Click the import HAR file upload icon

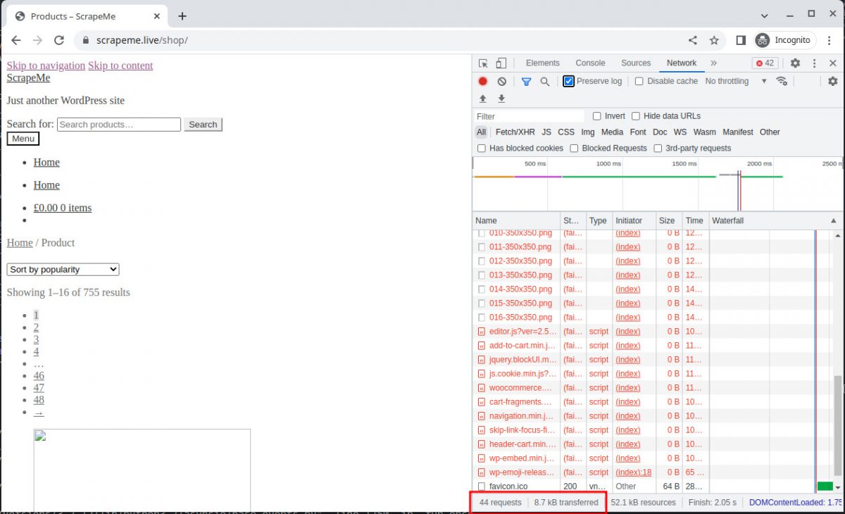tap(483, 99)
